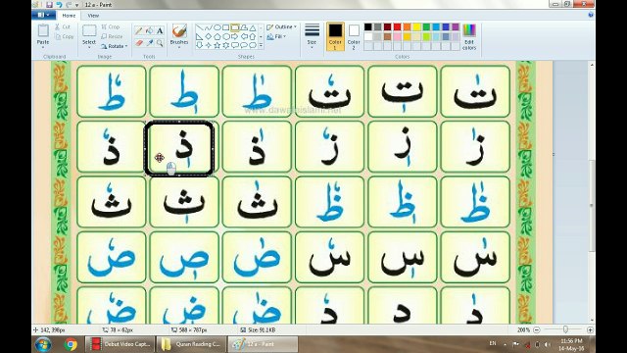
Task: Click the vertical scrollbar down arrow
Action: [x=592, y=321]
